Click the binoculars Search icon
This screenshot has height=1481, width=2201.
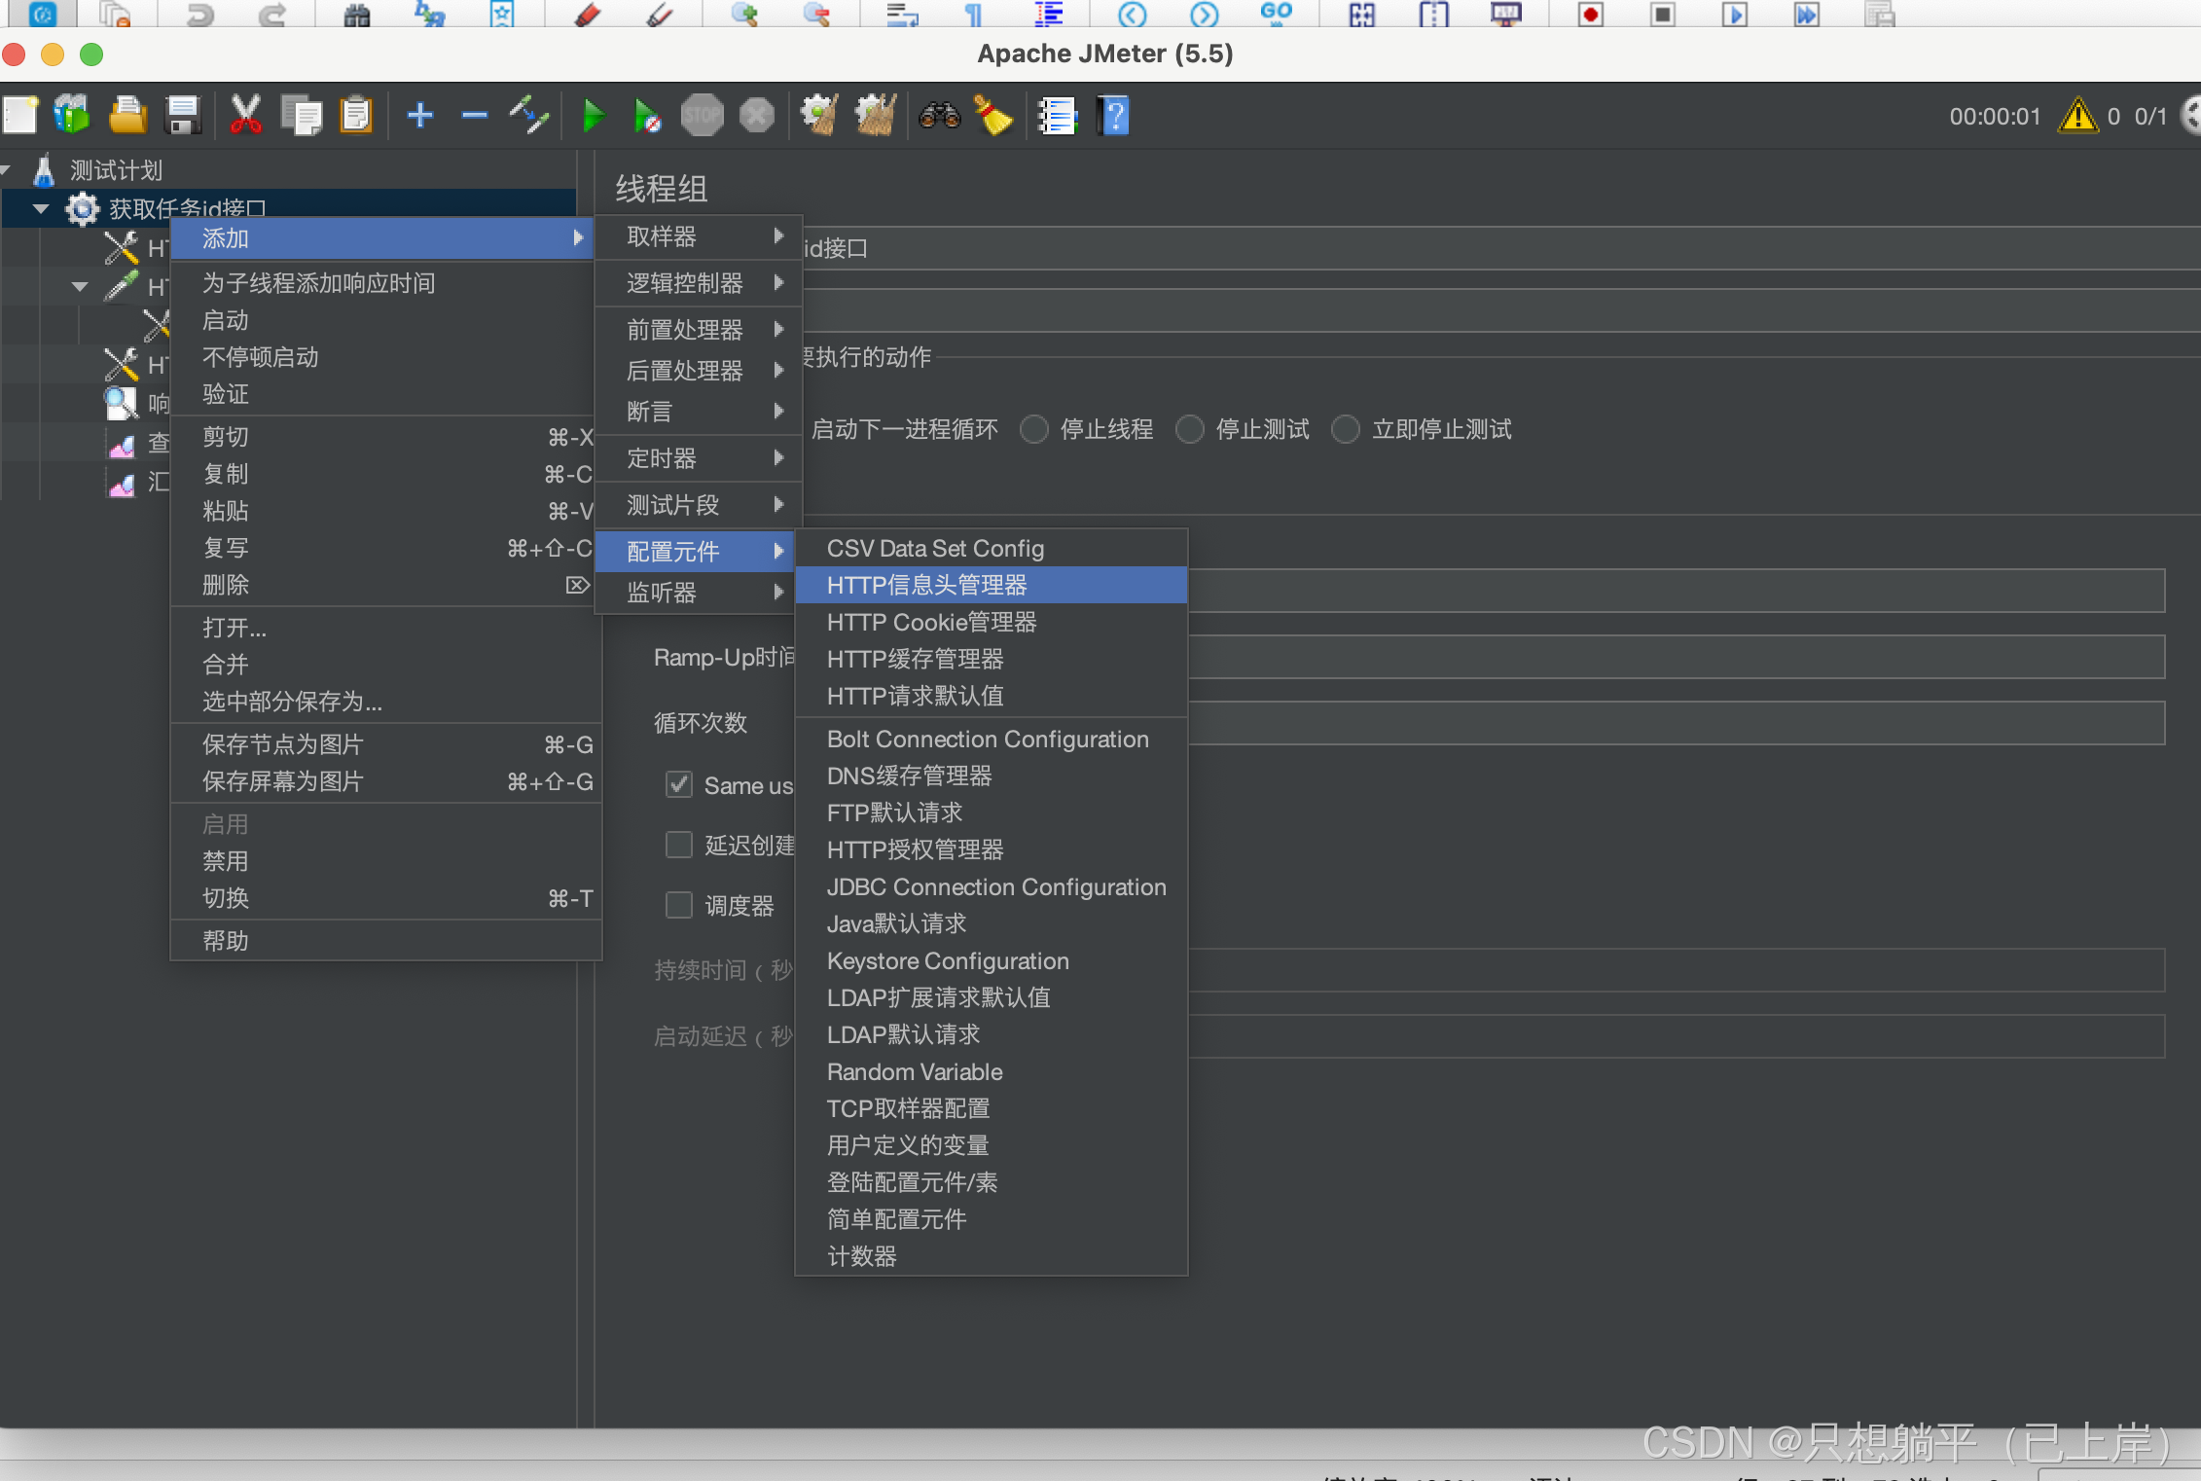(939, 116)
